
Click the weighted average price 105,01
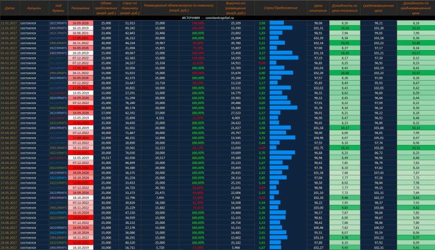tap(379, 138)
